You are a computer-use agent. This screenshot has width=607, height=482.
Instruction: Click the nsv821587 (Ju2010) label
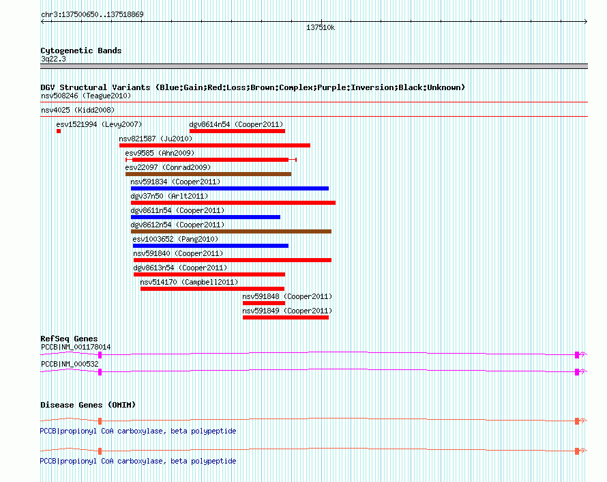point(156,139)
